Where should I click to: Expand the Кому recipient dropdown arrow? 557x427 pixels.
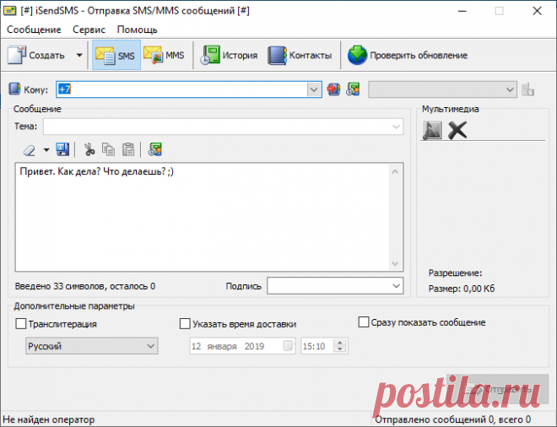[x=314, y=89]
